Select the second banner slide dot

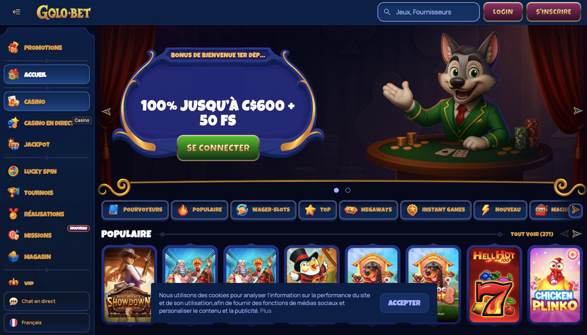(x=348, y=190)
